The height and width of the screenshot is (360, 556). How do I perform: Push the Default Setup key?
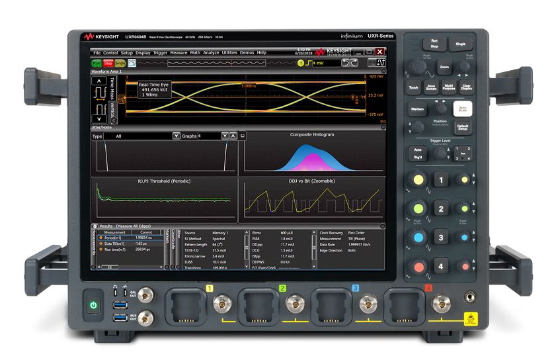pos(463,128)
